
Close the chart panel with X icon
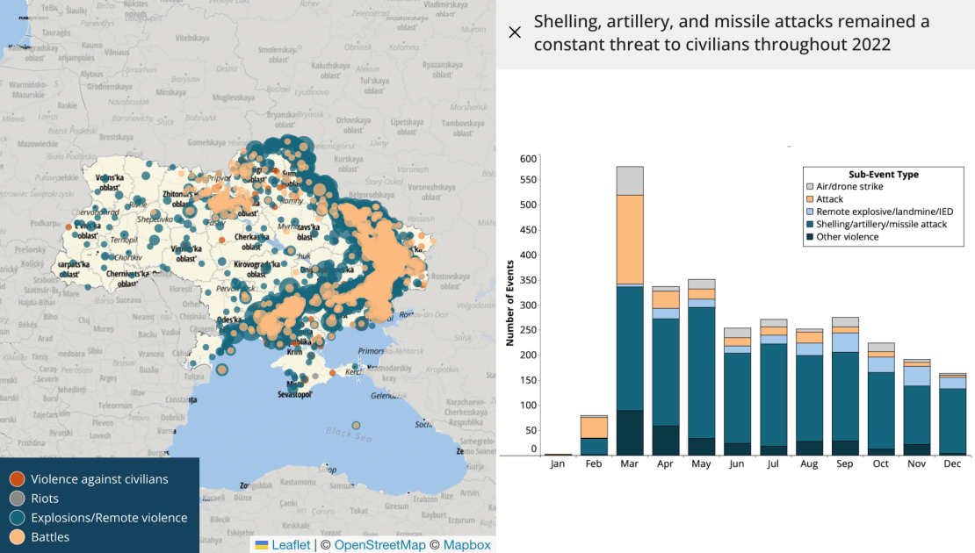pos(515,32)
